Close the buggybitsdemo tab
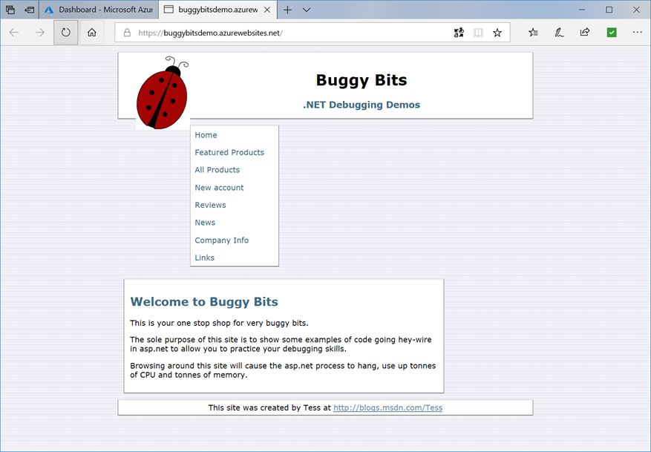The image size is (651, 452). [267, 10]
